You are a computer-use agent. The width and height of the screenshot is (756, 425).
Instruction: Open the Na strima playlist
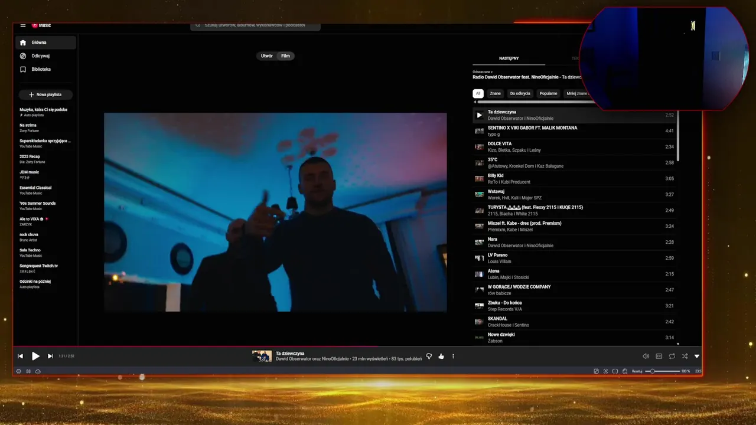(45, 127)
